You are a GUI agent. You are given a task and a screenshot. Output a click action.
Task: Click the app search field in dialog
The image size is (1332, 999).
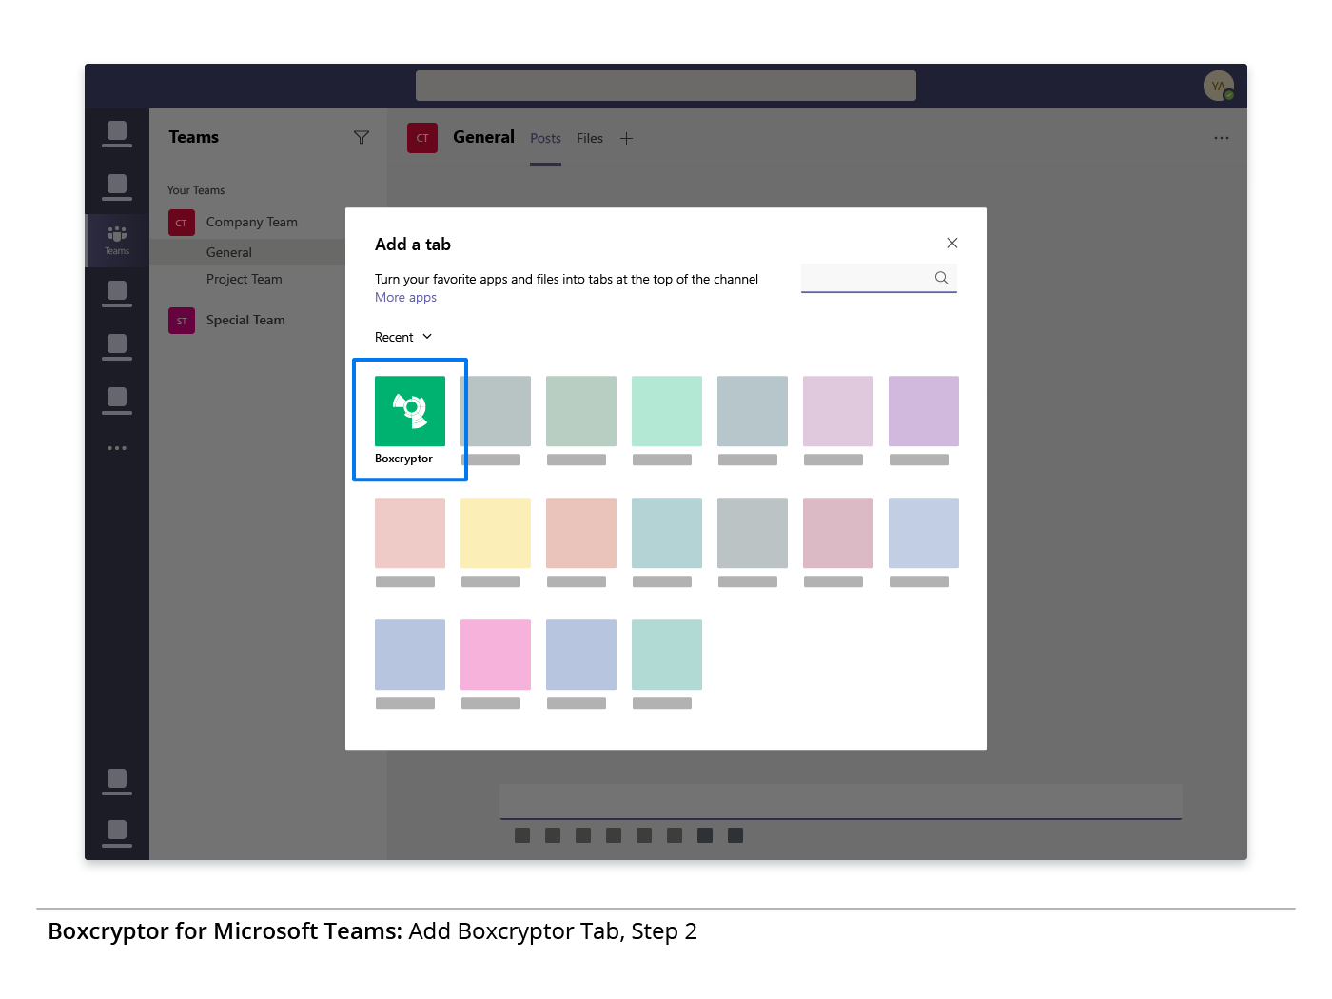click(879, 278)
